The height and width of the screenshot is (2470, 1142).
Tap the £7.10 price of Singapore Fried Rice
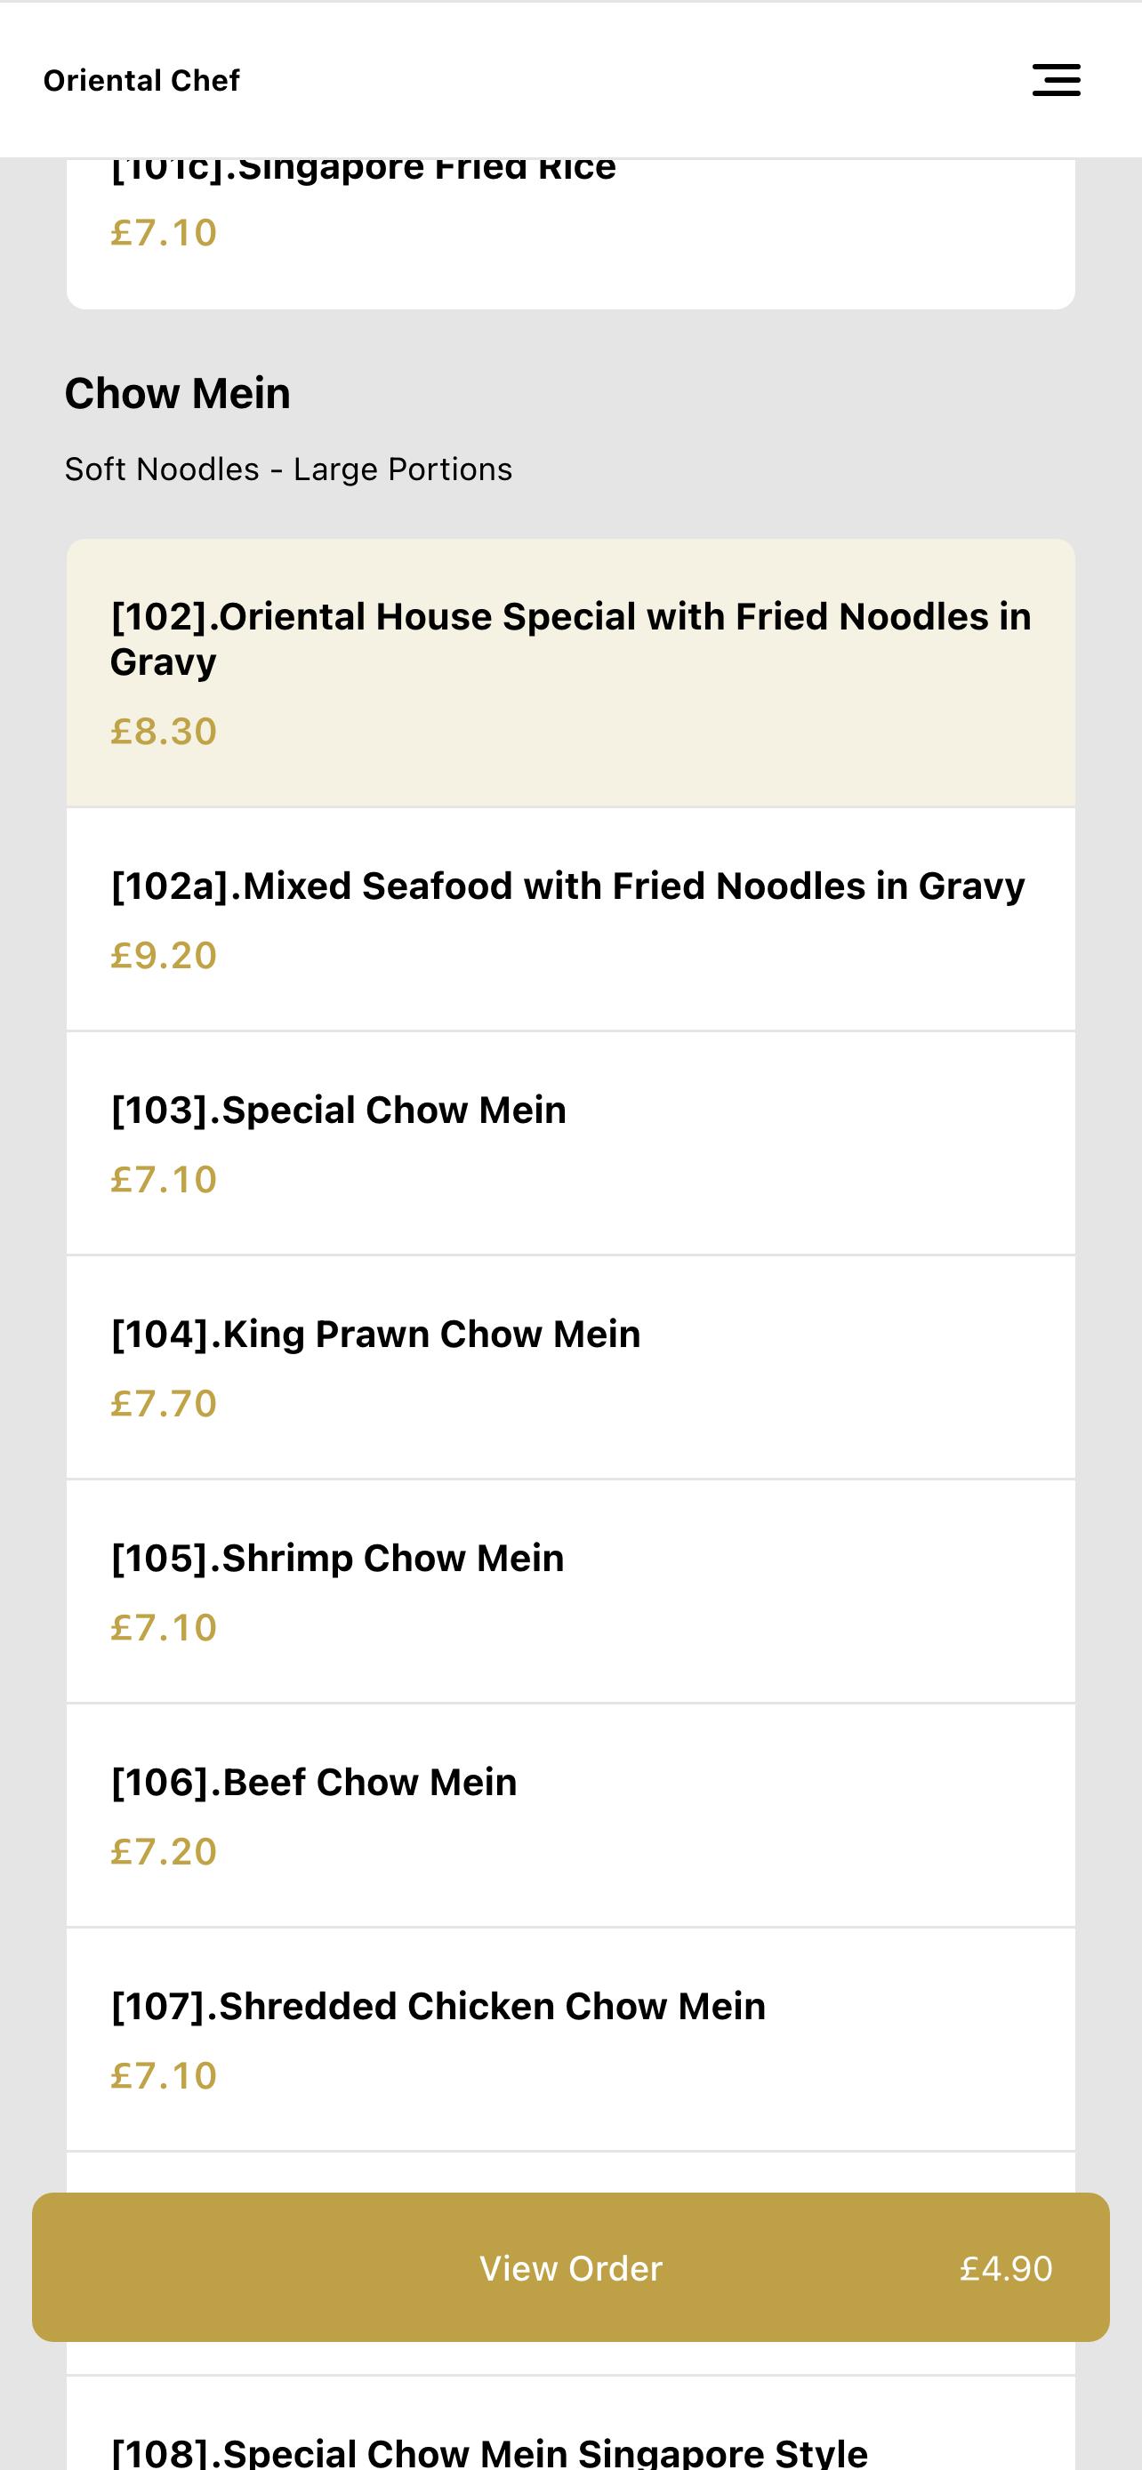coord(164,233)
